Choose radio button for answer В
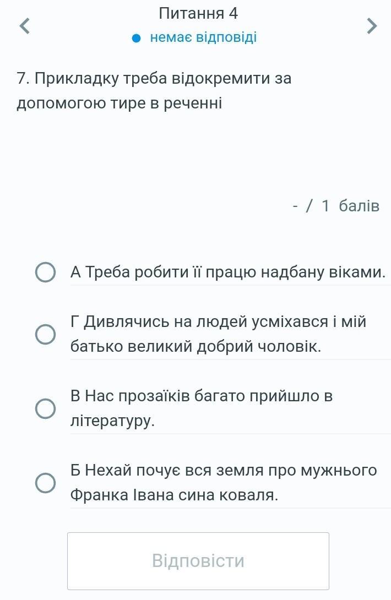This screenshot has width=391, height=600. click(x=45, y=408)
